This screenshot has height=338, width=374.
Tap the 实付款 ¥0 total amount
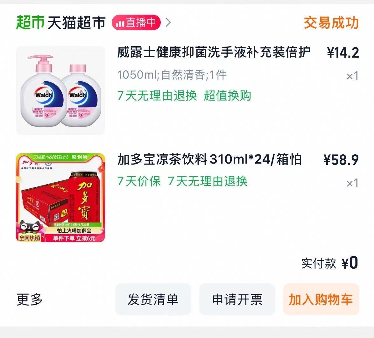pos(330,263)
